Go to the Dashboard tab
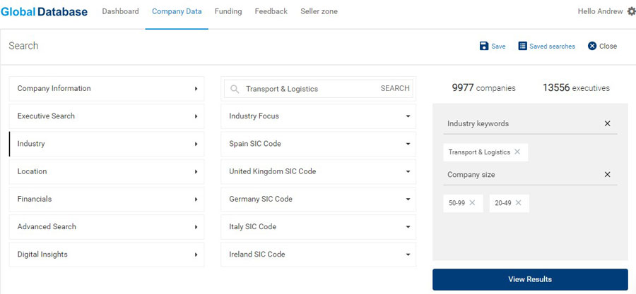This screenshot has width=636, height=294. click(120, 12)
